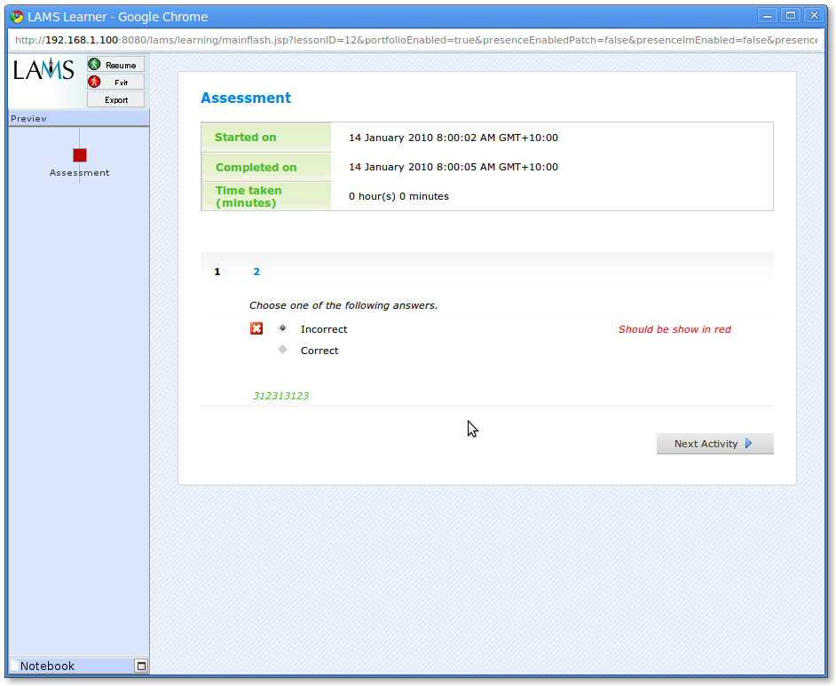Go to question page 2

[256, 272]
